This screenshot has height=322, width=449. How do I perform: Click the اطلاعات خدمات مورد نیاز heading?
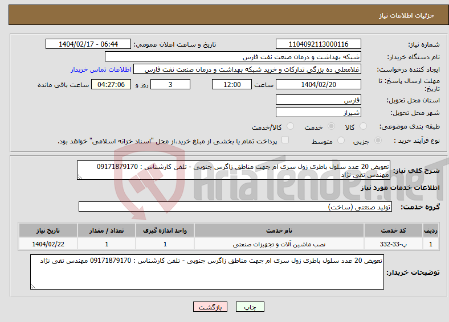(400, 188)
